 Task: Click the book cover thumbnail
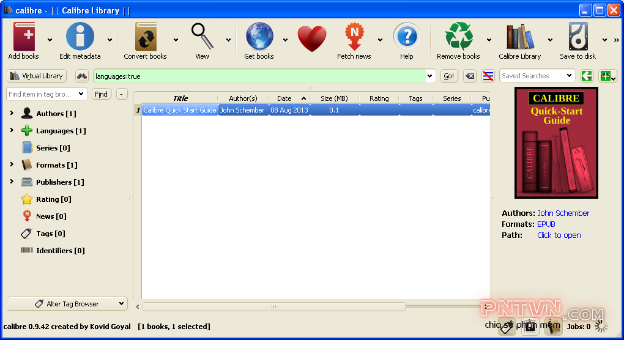click(556, 142)
